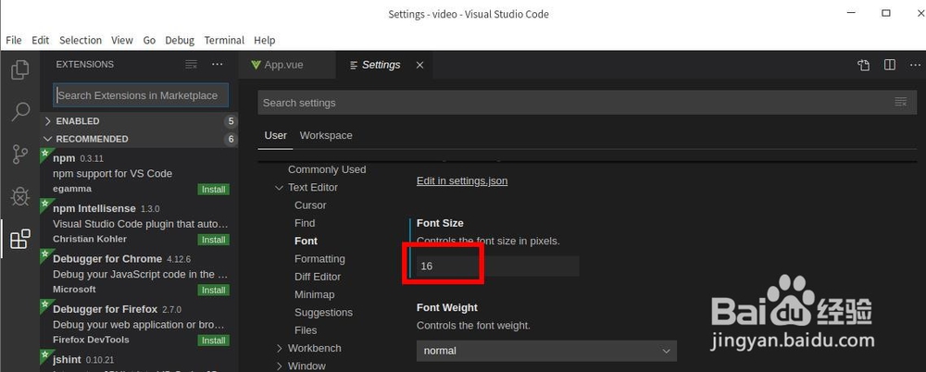Collapse the Recommended extensions section
Viewport: 926px width, 372px height.
(48, 139)
